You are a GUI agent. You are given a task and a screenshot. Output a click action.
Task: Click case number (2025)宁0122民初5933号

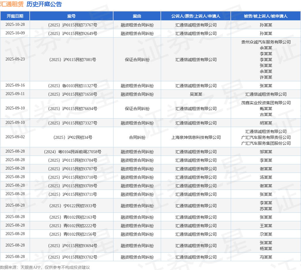[73, 206]
